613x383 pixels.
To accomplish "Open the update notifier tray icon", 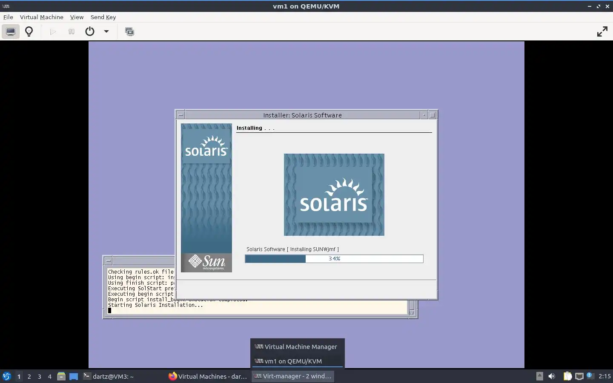I will click(x=590, y=376).
